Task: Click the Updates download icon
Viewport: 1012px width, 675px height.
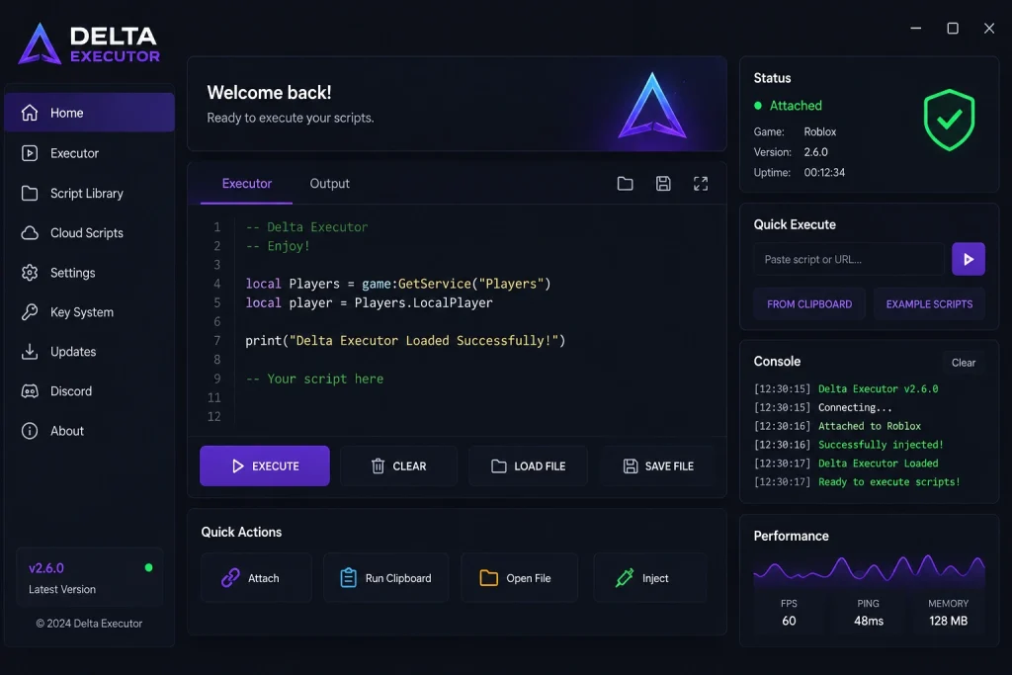Action: point(30,352)
